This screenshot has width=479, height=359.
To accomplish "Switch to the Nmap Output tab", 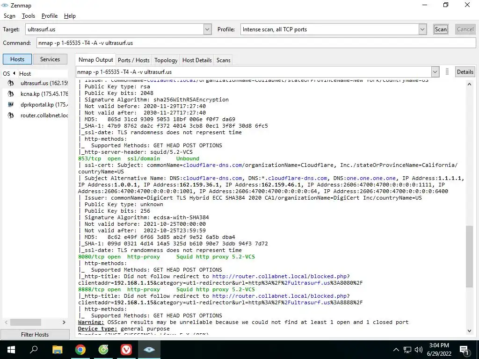I will [95, 60].
